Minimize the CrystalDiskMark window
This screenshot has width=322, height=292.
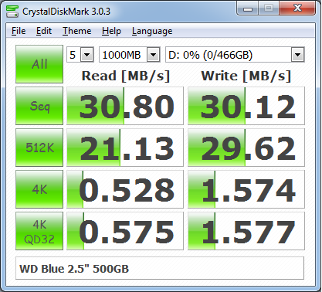tap(248, 9)
